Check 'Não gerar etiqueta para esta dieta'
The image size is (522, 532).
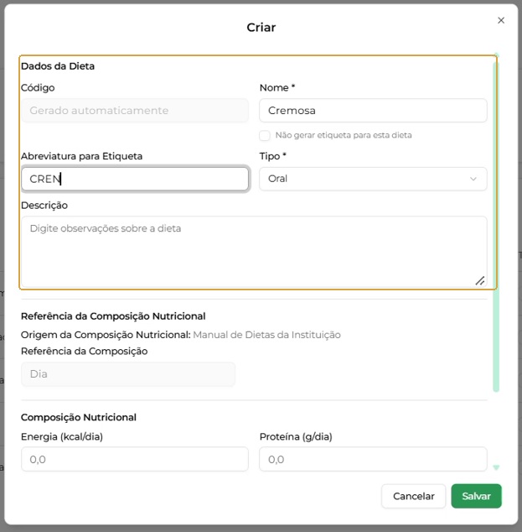click(265, 135)
